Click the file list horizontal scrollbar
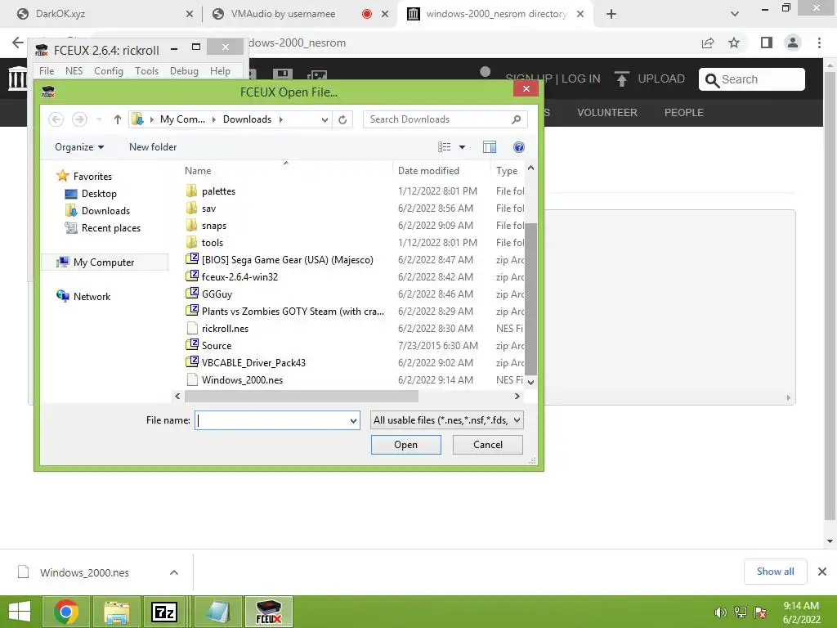The width and height of the screenshot is (837, 628). pyautogui.click(x=302, y=397)
